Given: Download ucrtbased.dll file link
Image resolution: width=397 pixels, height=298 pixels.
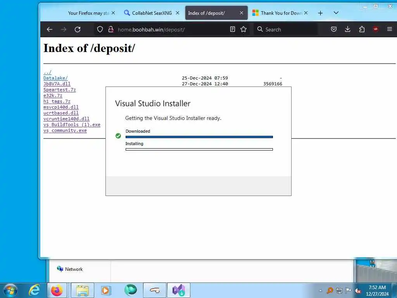Looking at the screenshot, I should coord(61,113).
